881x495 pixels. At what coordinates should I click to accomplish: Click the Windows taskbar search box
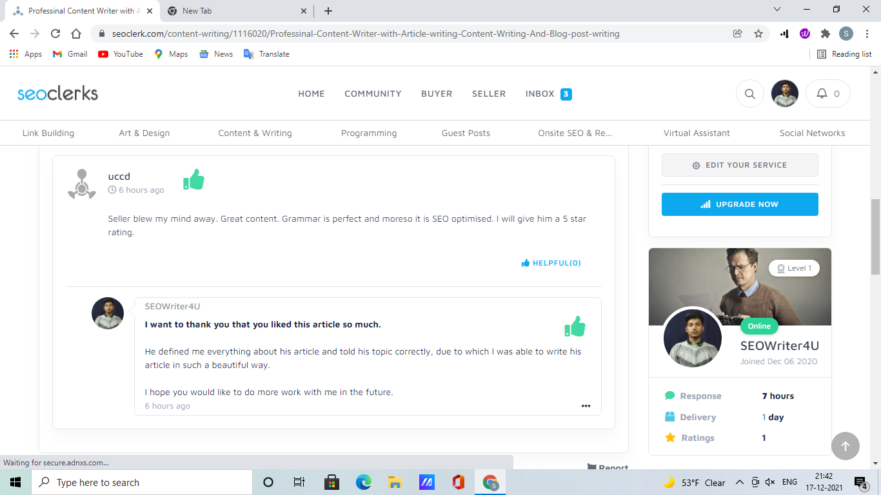pos(142,482)
